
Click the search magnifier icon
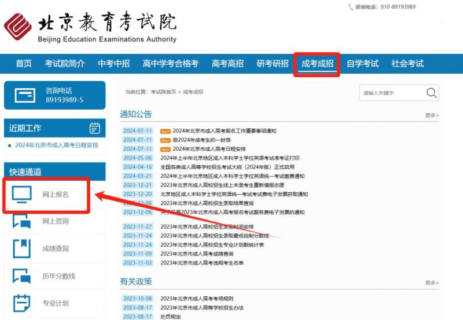tap(432, 93)
